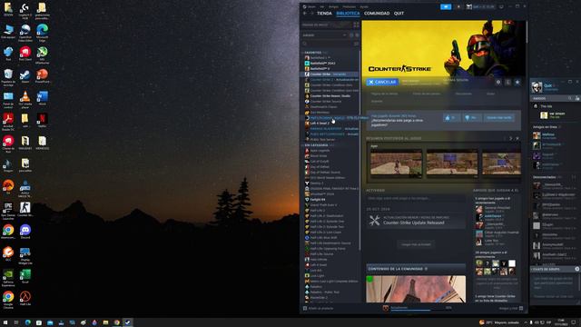Open the Steam menu in the menu bar
Screen dimensions: 581x327
click(x=311, y=6)
